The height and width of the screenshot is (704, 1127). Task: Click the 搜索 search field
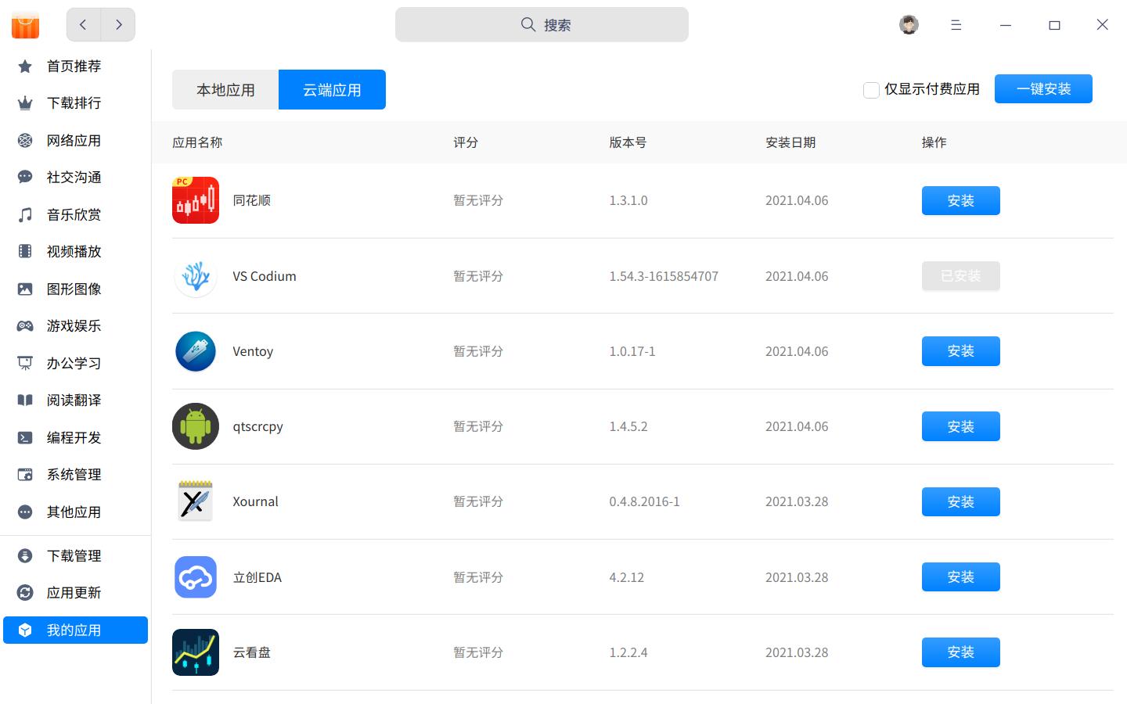point(542,25)
